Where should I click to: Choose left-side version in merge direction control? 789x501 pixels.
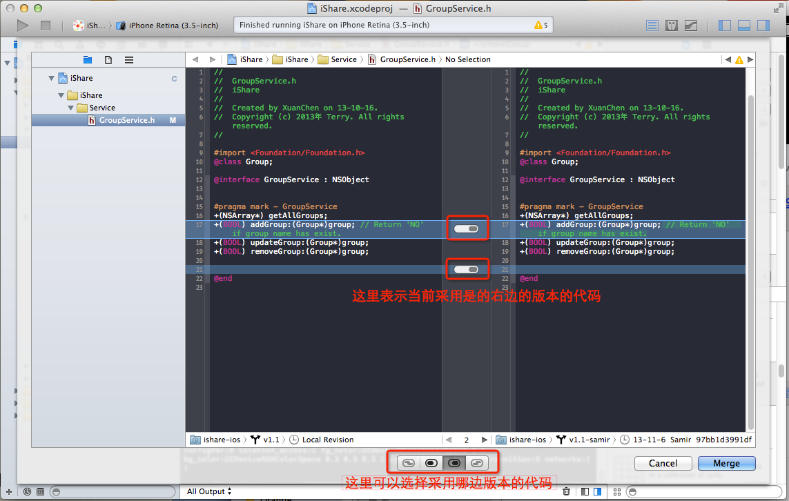click(431, 463)
